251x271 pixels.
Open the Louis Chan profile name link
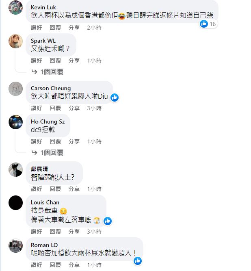[x=45, y=202]
